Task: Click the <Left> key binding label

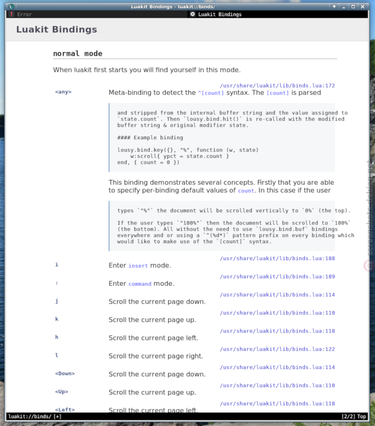Action: pos(65,410)
